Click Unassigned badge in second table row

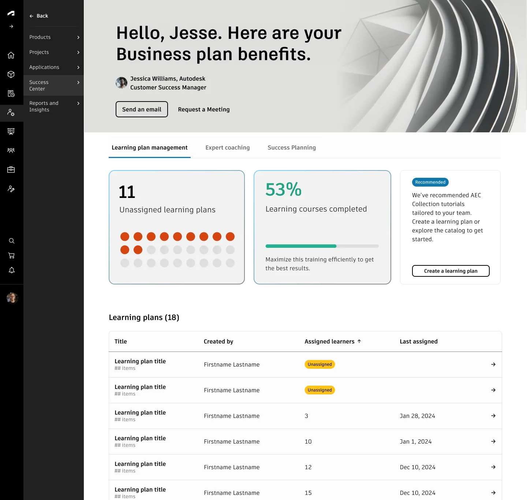point(320,390)
